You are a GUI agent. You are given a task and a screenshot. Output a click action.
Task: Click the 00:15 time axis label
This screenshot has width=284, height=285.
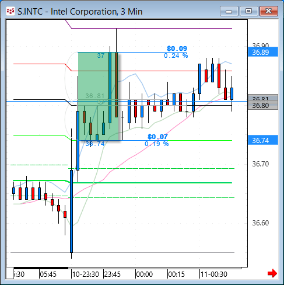click(x=177, y=274)
